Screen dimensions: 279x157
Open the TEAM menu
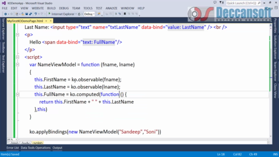click(x=76, y=8)
